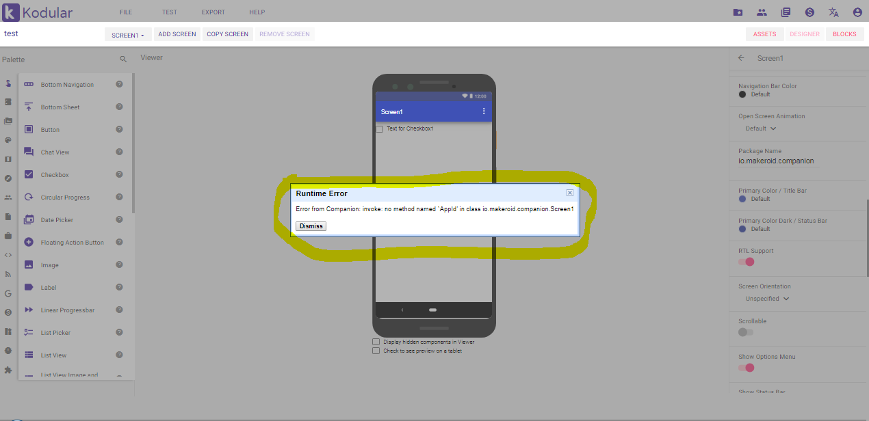
Task: Open the language translate icon
Action: click(833, 12)
